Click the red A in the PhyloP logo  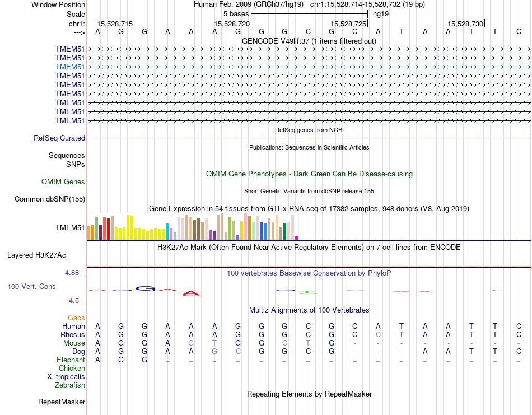[x=191, y=293]
